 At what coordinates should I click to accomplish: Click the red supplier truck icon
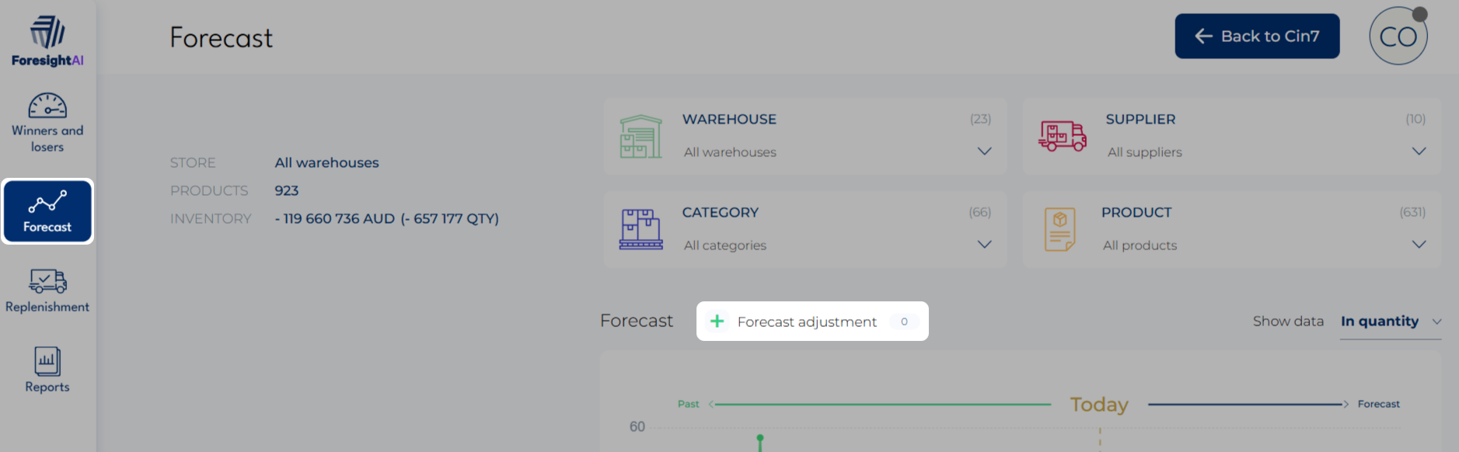coord(1062,136)
